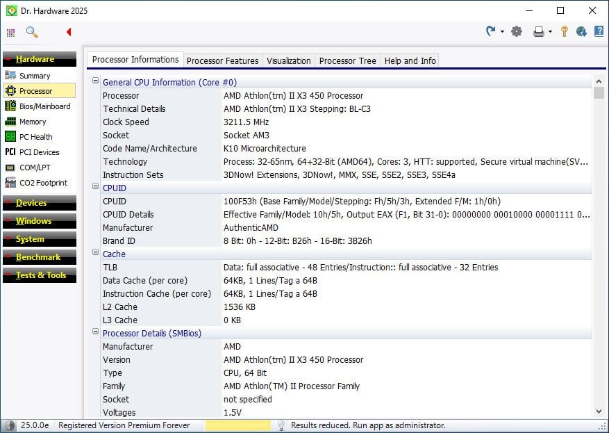Viewport: 609px width, 433px height.
Task: Click the Benchmark category button
Action: pyautogui.click(x=40, y=257)
